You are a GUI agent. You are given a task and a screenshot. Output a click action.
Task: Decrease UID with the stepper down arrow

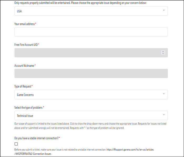pos(163,53)
